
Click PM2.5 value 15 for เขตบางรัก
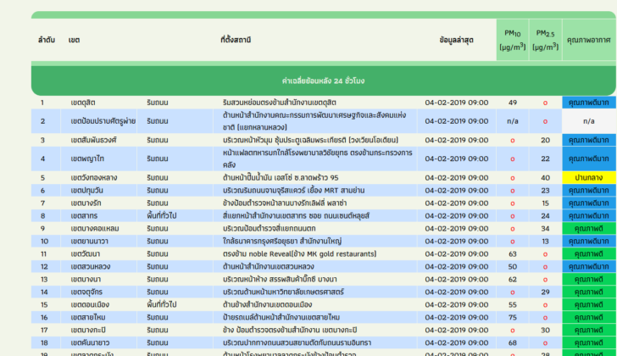click(546, 203)
